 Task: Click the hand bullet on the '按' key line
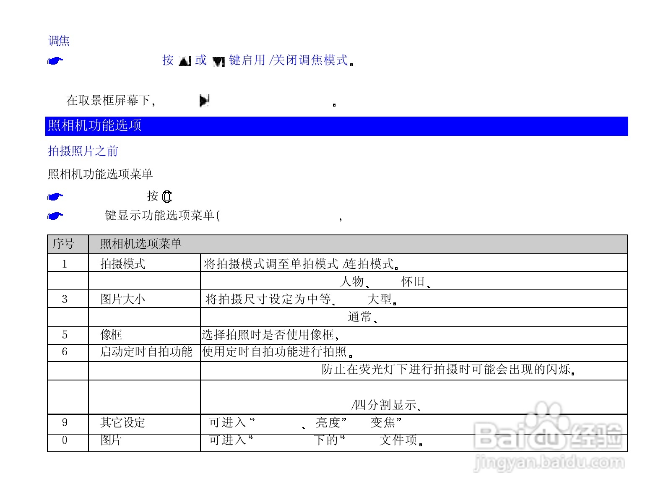[55, 197]
